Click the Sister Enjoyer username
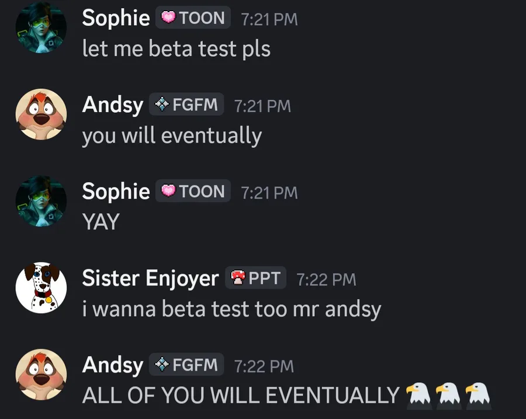The height and width of the screenshot is (419, 526). (150, 278)
